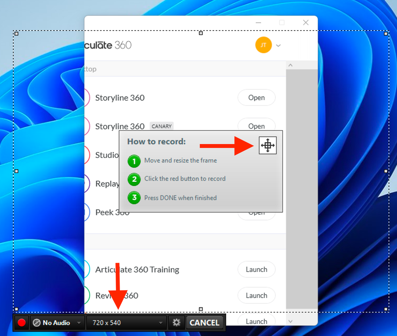This screenshot has width=397, height=336.
Task: Click the vertical scrollbar track
Action: [x=302, y=189]
